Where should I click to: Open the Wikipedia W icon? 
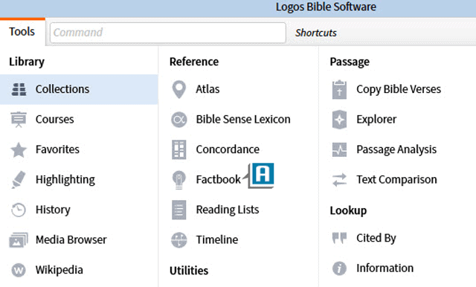pos(19,270)
